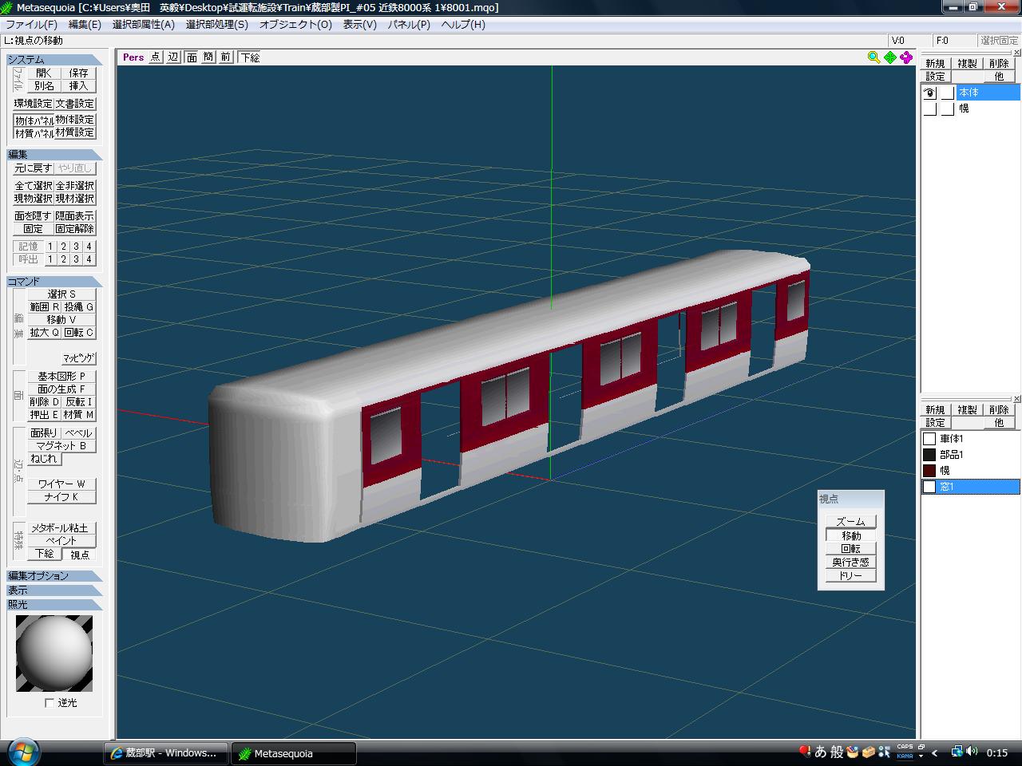
Task: Click 元に戻す undo button
Action: [34, 168]
